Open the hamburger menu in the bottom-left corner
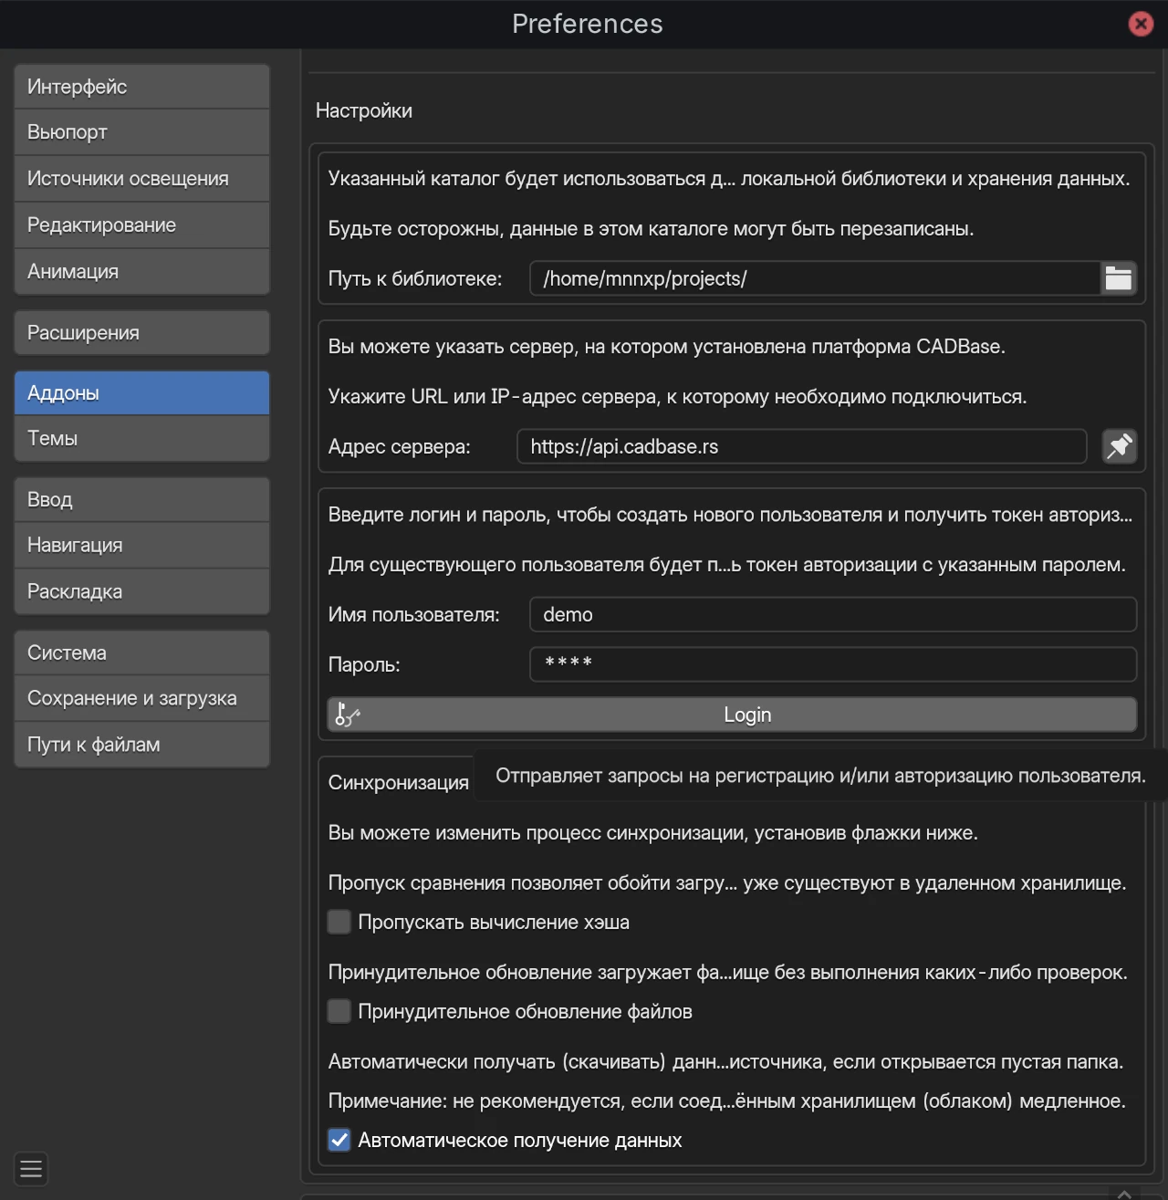The image size is (1168, 1200). point(31,1169)
